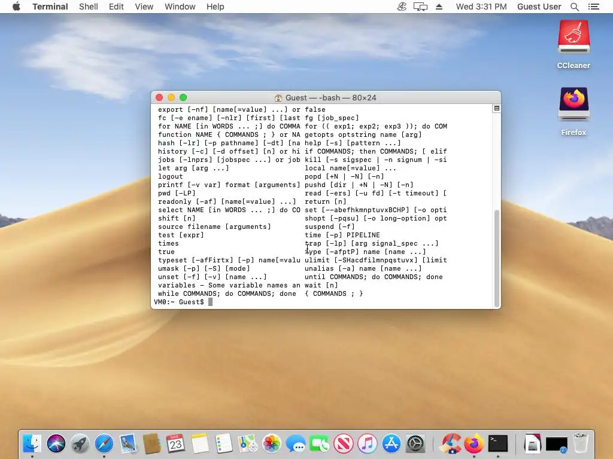Open the Terminal application menu

click(x=50, y=7)
